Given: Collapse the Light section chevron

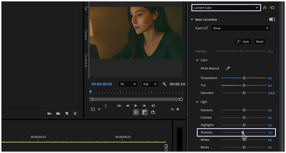Looking at the screenshot, I should (197, 102).
